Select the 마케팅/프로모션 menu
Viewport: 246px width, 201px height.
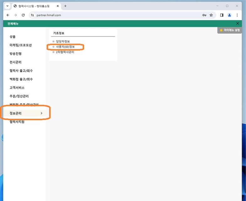(21, 45)
